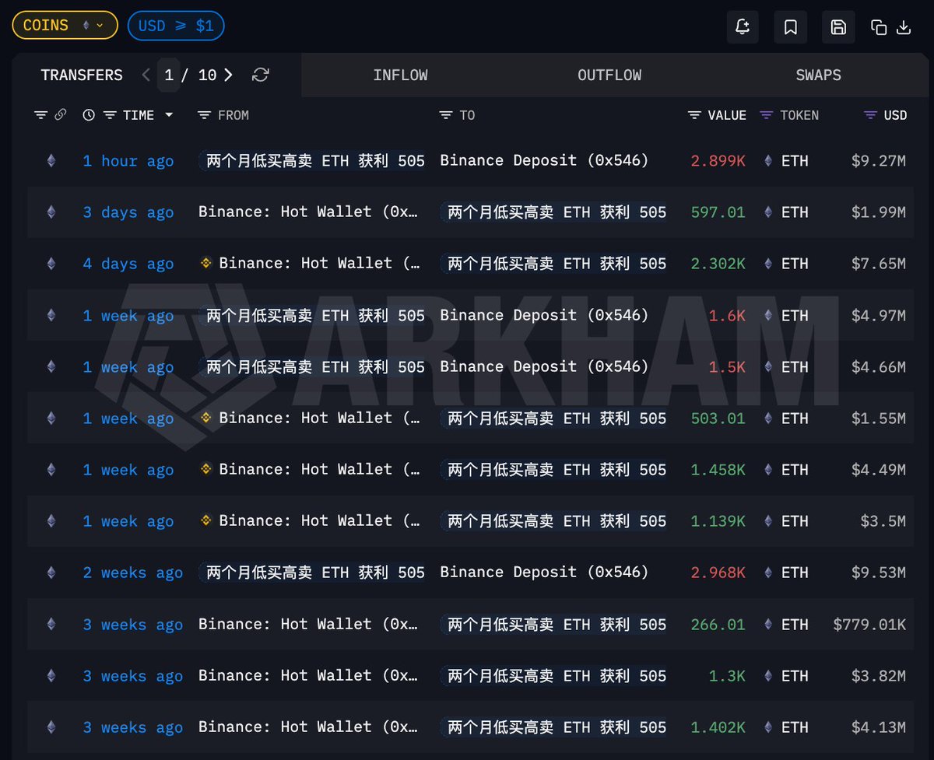Click the labeled wallet recipient in the 1.3K row

pyautogui.click(x=553, y=675)
